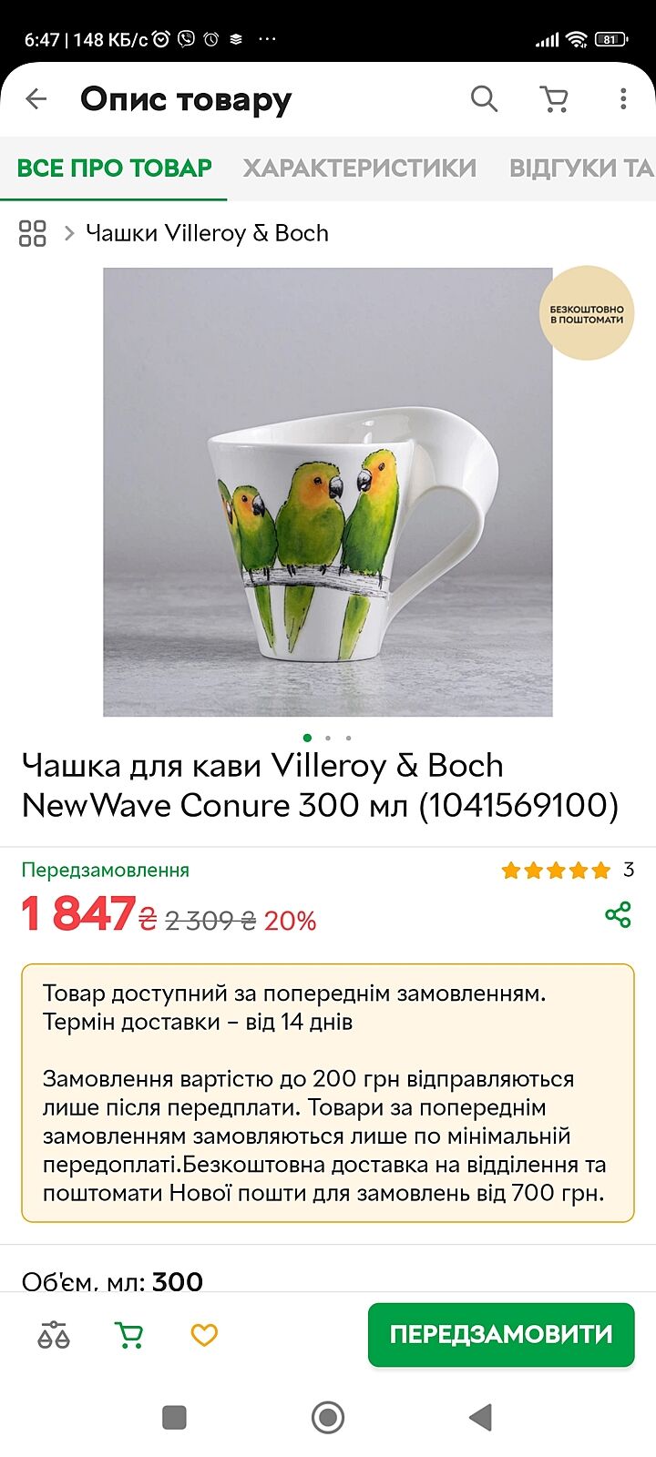The width and height of the screenshot is (656, 1457).
Task: Share product via share icon
Action: point(619,914)
